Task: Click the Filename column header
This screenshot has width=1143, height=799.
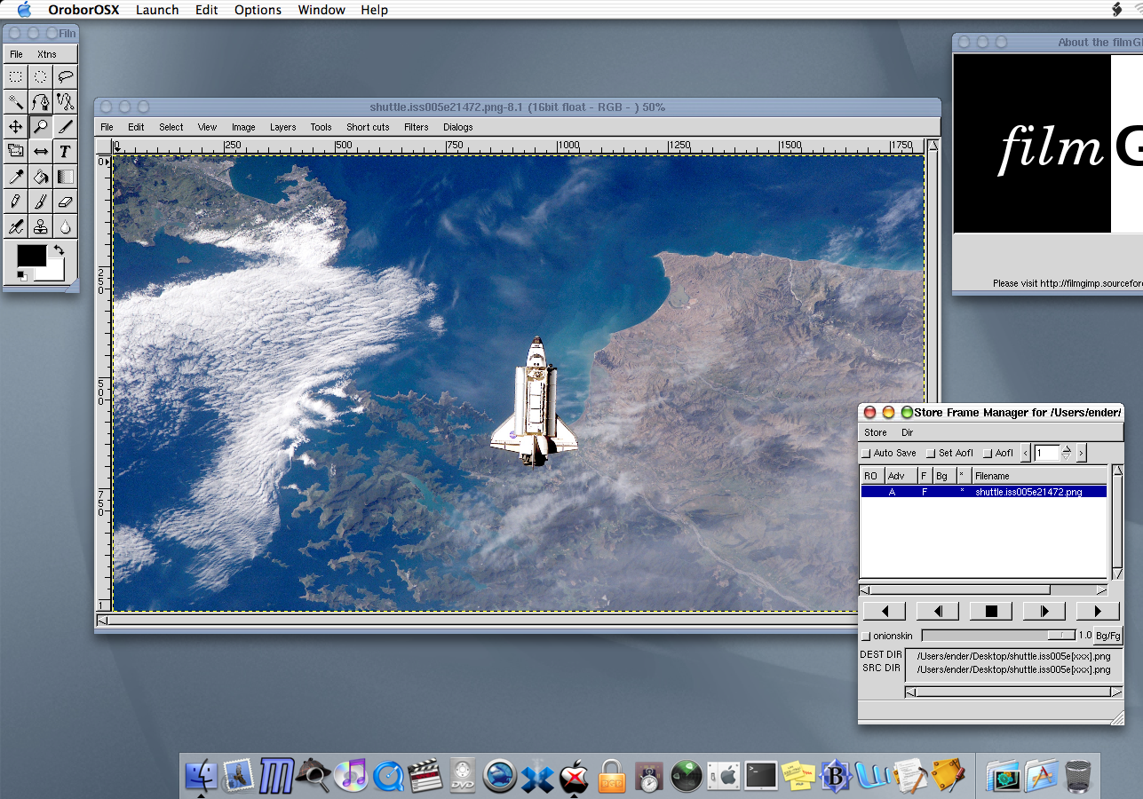Action: point(1040,476)
